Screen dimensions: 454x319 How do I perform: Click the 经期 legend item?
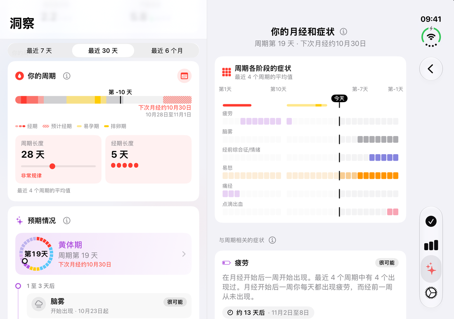(x=26, y=126)
